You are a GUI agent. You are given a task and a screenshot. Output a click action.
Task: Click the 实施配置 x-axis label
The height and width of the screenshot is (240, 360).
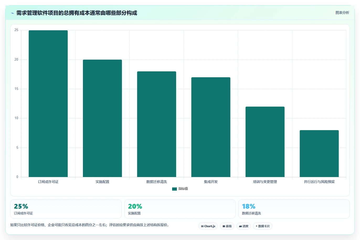tap(102, 182)
